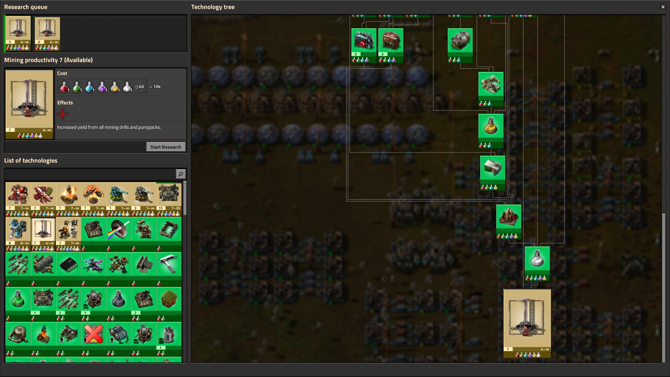Select the black chip Electronics technology
The height and width of the screenshot is (377, 670).
coord(68,269)
